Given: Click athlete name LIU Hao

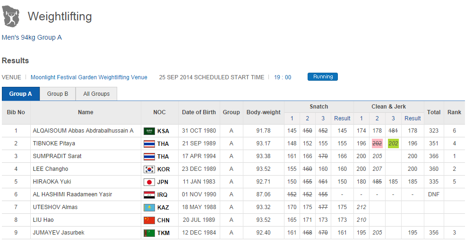Looking at the screenshot, I should [x=43, y=220].
